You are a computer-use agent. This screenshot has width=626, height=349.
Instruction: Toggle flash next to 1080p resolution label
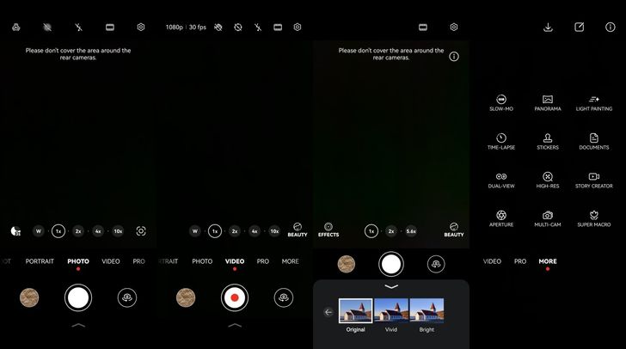tap(258, 28)
